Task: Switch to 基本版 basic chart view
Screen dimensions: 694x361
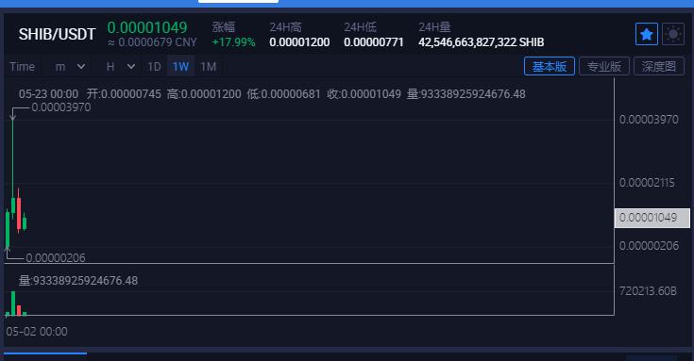Action: click(x=550, y=66)
